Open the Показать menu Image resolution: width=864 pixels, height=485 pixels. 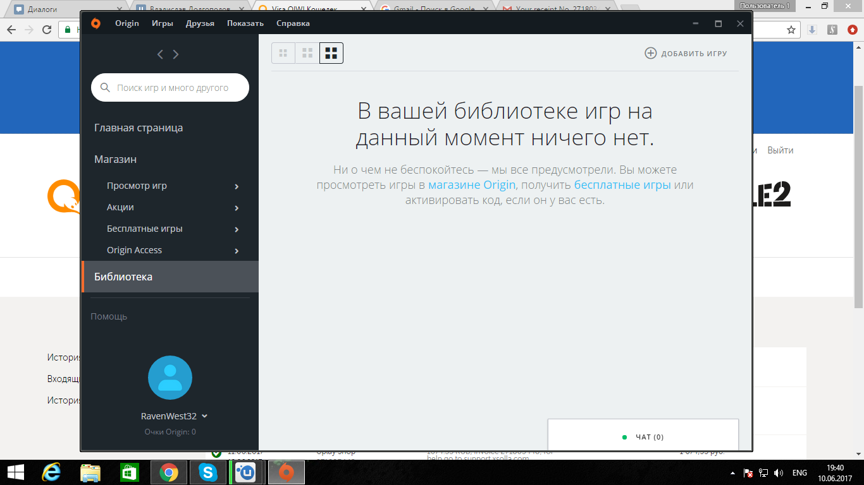click(x=245, y=23)
